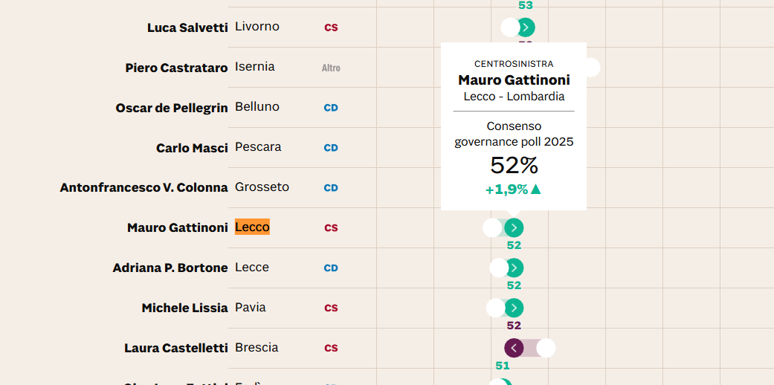Click the name Mauro Gattinoni in the list

point(177,227)
